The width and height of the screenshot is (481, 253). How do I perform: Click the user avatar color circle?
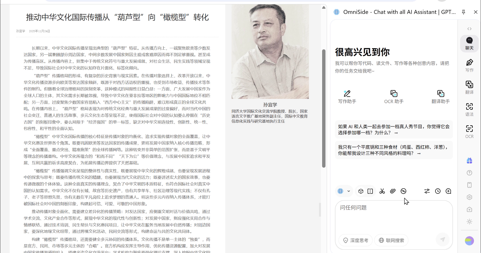[469, 241]
